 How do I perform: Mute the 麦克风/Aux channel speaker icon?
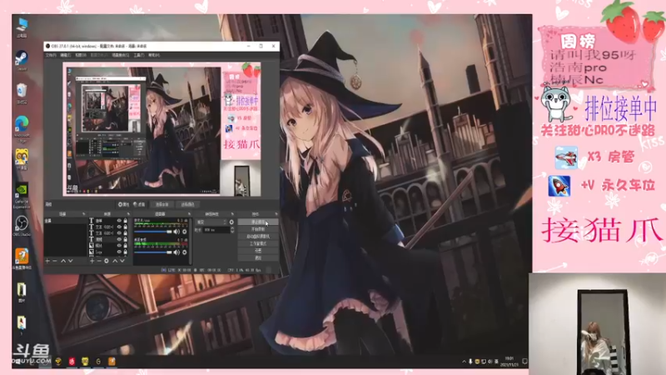[x=176, y=232]
